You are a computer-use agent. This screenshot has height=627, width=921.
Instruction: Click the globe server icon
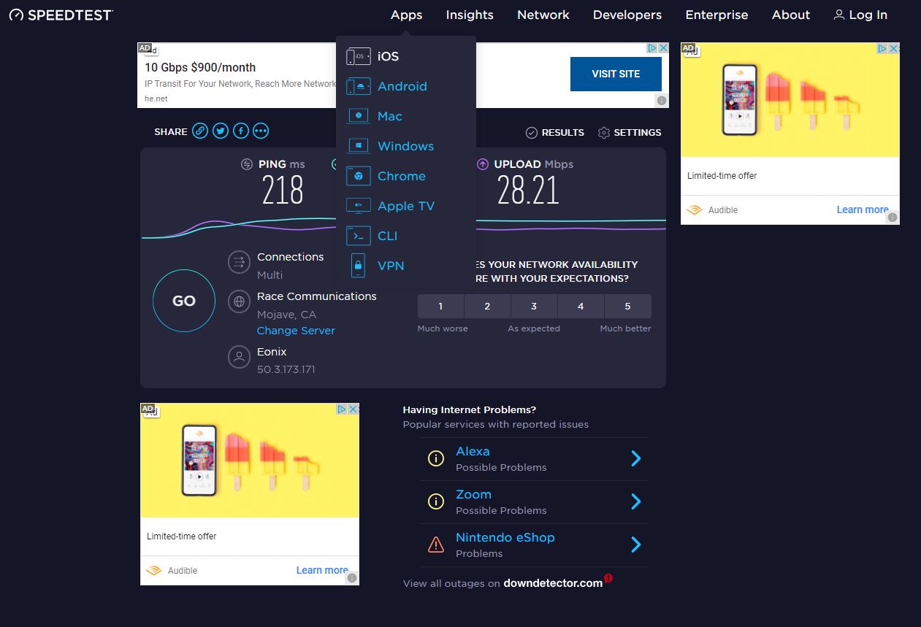coord(239,301)
